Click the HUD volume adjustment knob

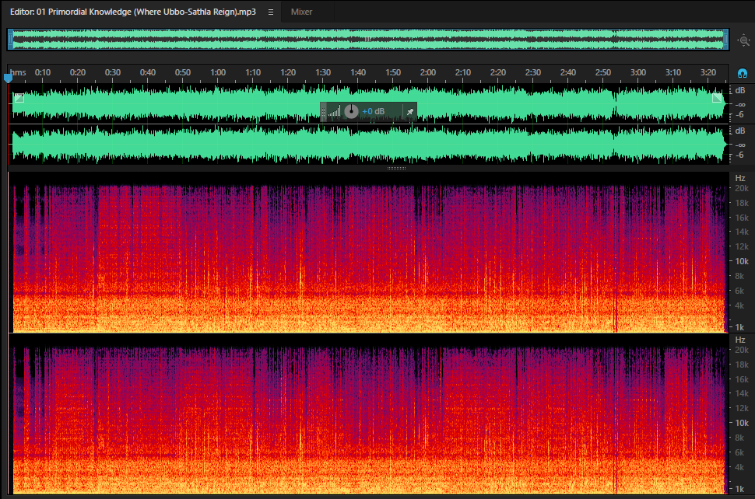(351, 111)
